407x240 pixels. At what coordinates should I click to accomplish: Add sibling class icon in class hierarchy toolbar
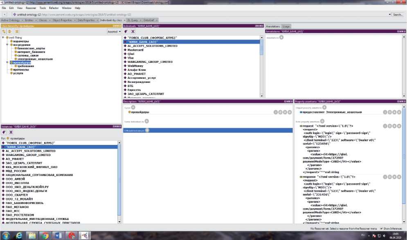(x=10, y=31)
